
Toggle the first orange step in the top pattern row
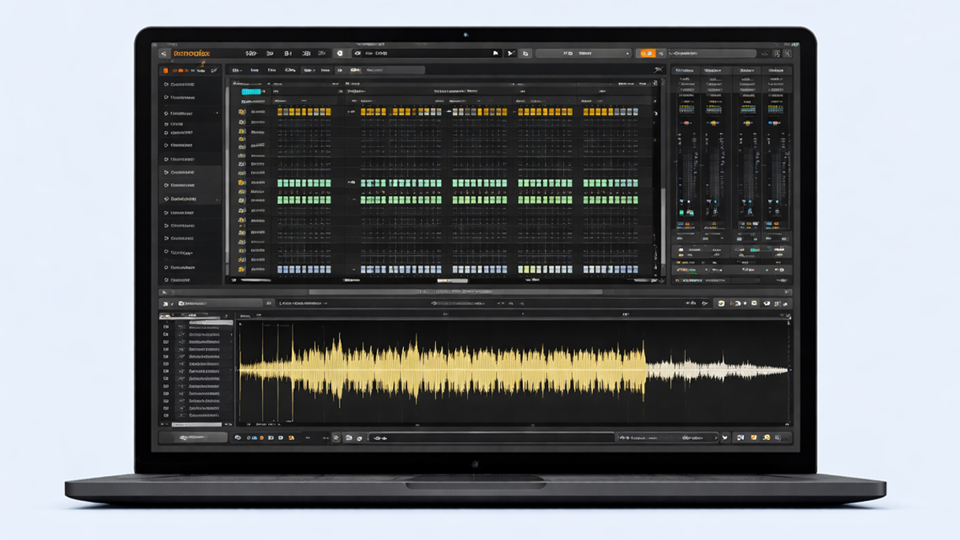(x=281, y=112)
